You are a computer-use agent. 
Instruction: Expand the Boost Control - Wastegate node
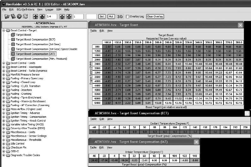click(x=4, y=67)
